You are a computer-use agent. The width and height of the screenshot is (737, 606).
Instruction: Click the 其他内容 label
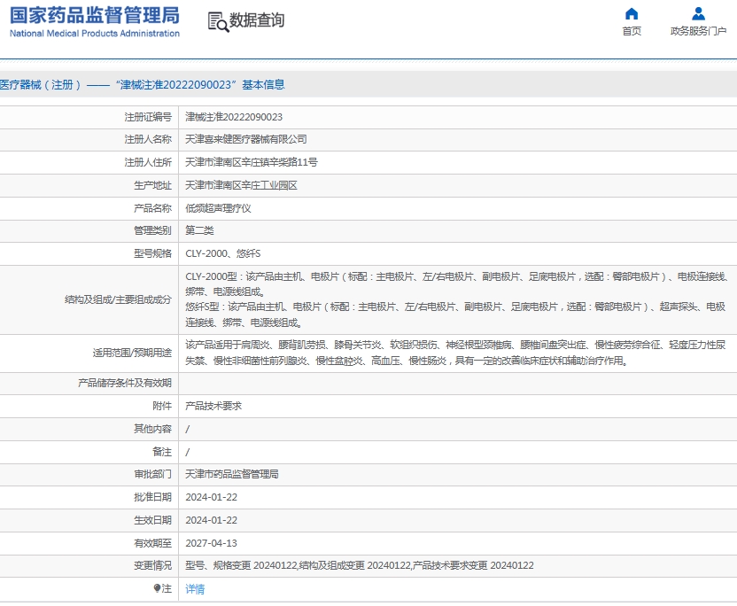click(x=152, y=429)
